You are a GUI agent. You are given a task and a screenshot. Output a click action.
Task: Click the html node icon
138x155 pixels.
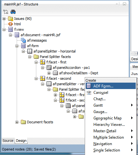point(11,24)
